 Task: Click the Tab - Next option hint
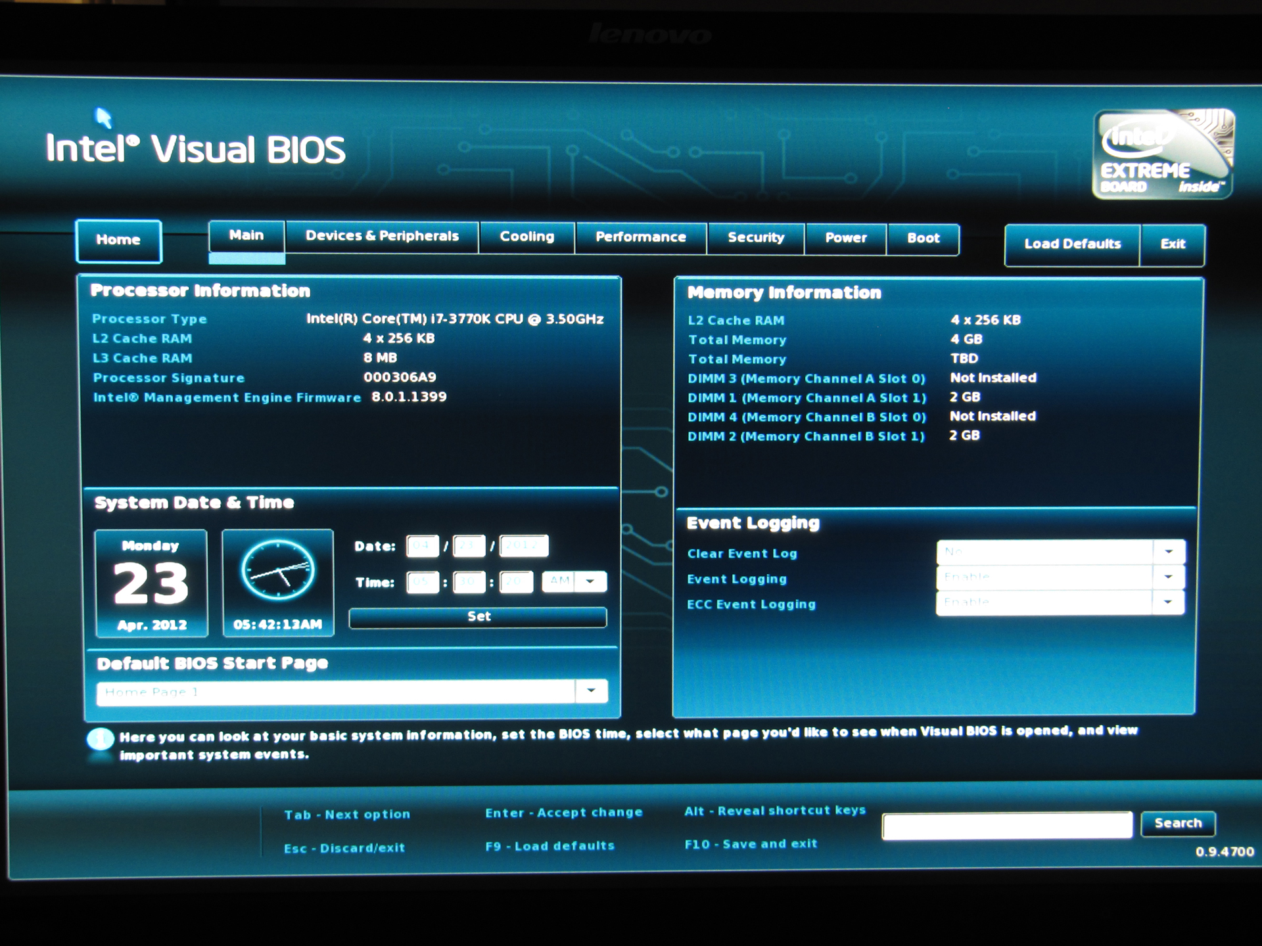[347, 815]
